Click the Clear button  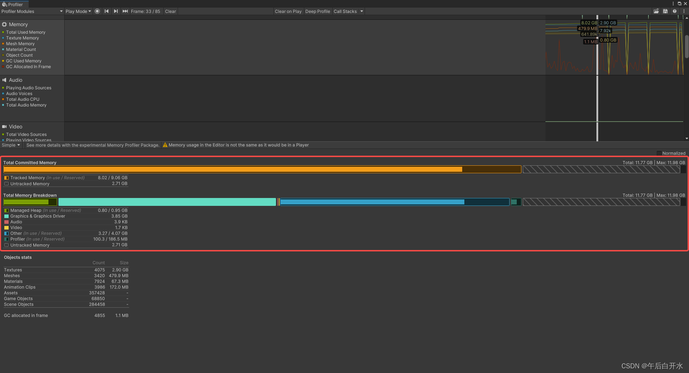170,11
